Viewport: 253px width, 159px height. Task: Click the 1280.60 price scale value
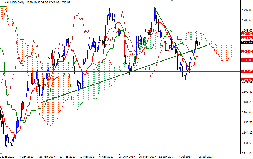(247, 20)
